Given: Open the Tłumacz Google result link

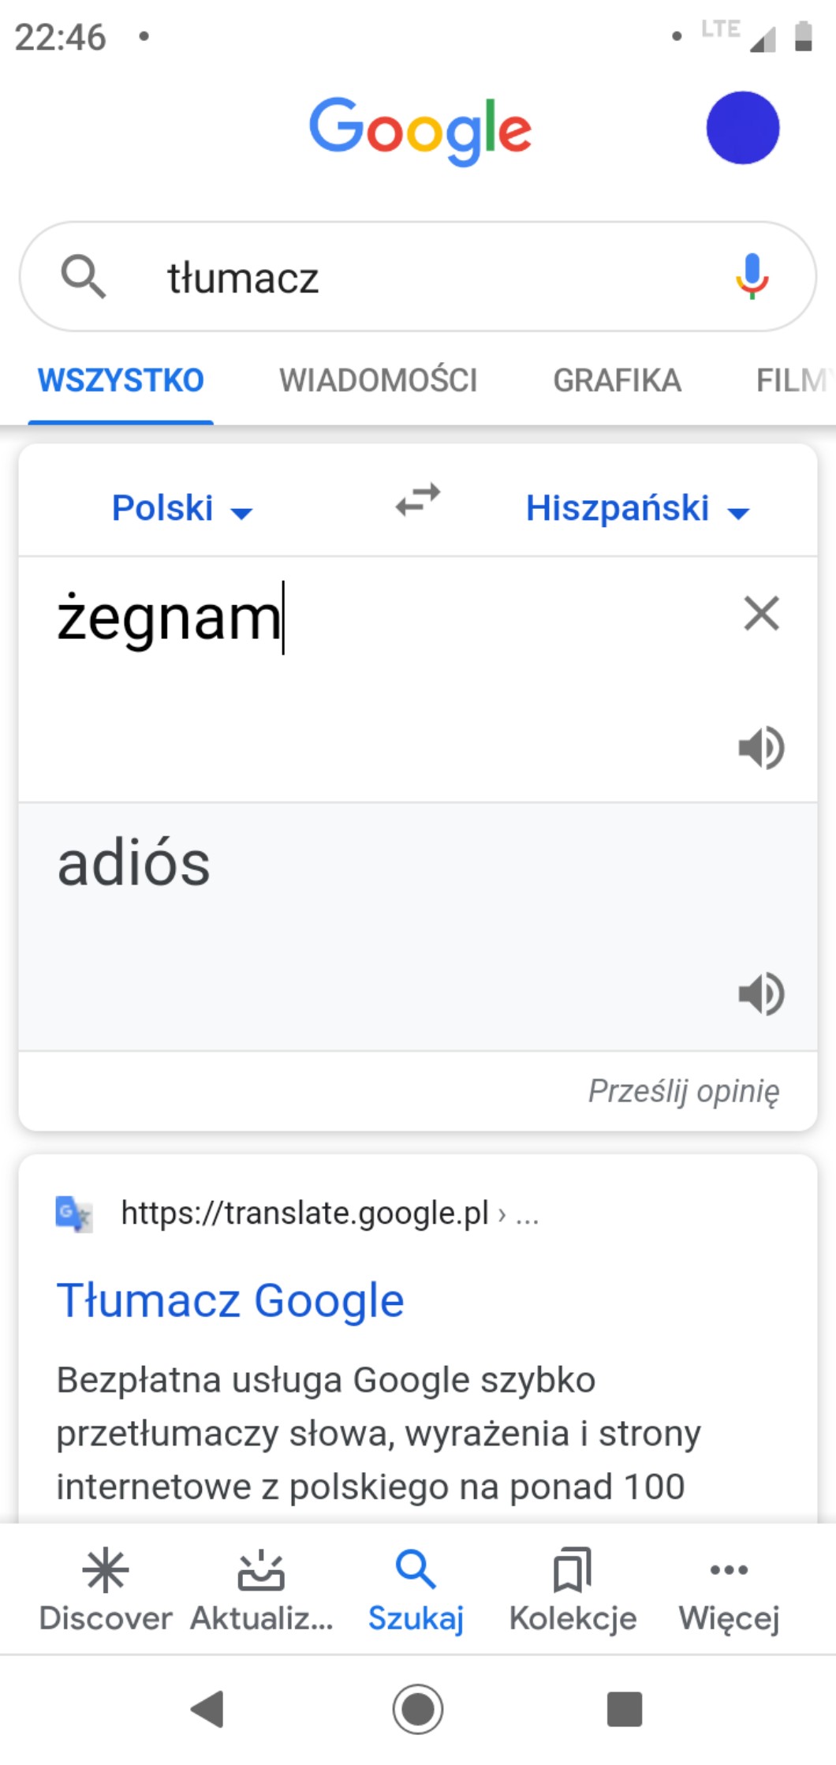Looking at the screenshot, I should (230, 1300).
